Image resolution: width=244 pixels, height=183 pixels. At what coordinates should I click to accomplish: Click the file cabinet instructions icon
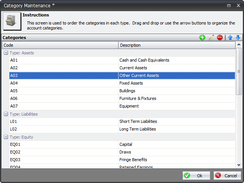pyautogui.click(x=11, y=21)
